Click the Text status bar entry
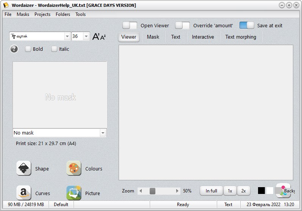Screen dimensions: 302x211 pyautogui.click(x=228, y=205)
